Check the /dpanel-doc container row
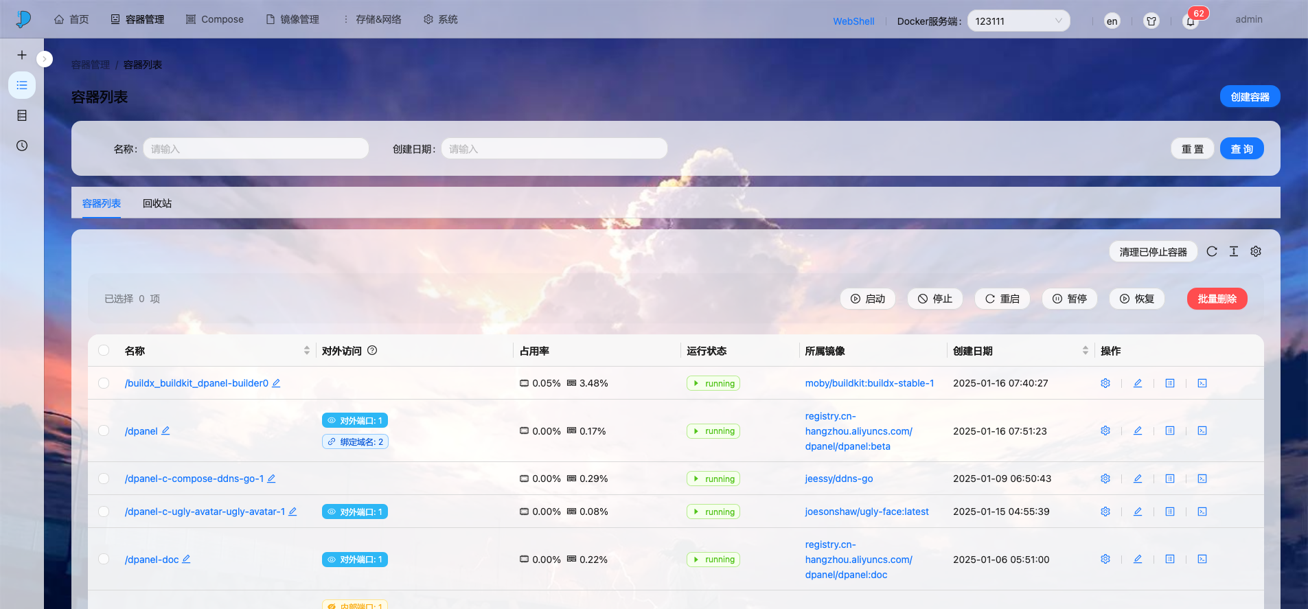Image resolution: width=1308 pixels, height=609 pixels. click(104, 559)
